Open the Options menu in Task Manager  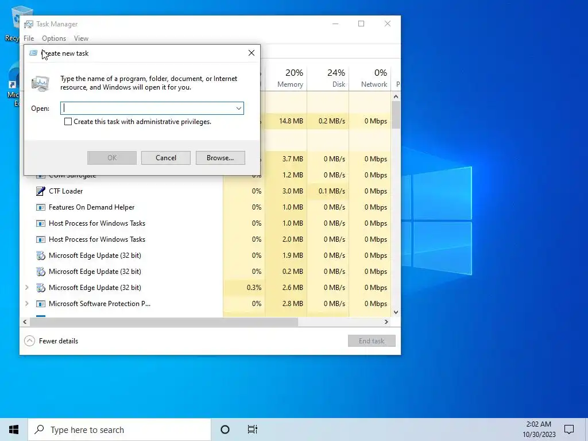pyautogui.click(x=54, y=38)
